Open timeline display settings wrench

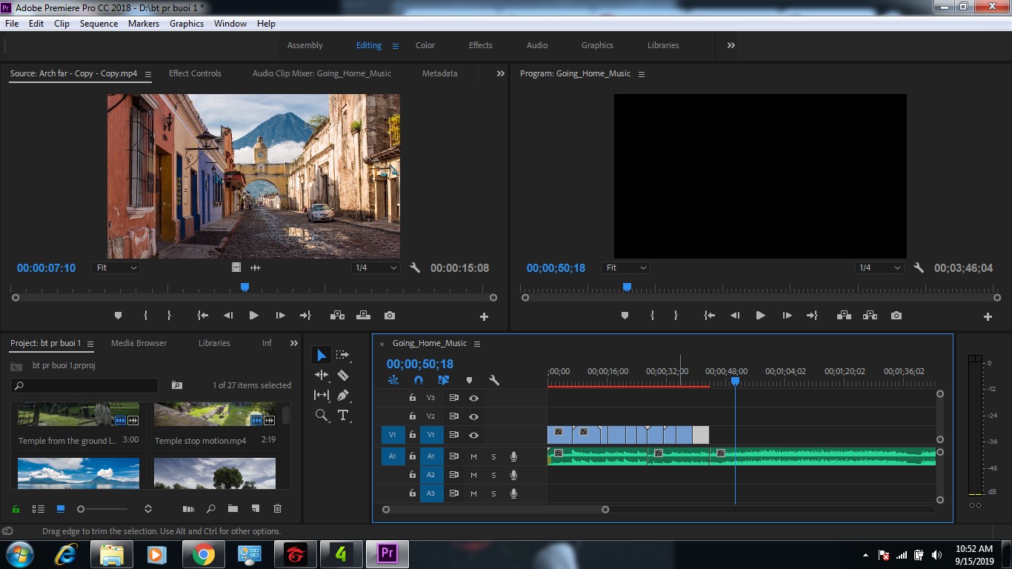(494, 380)
